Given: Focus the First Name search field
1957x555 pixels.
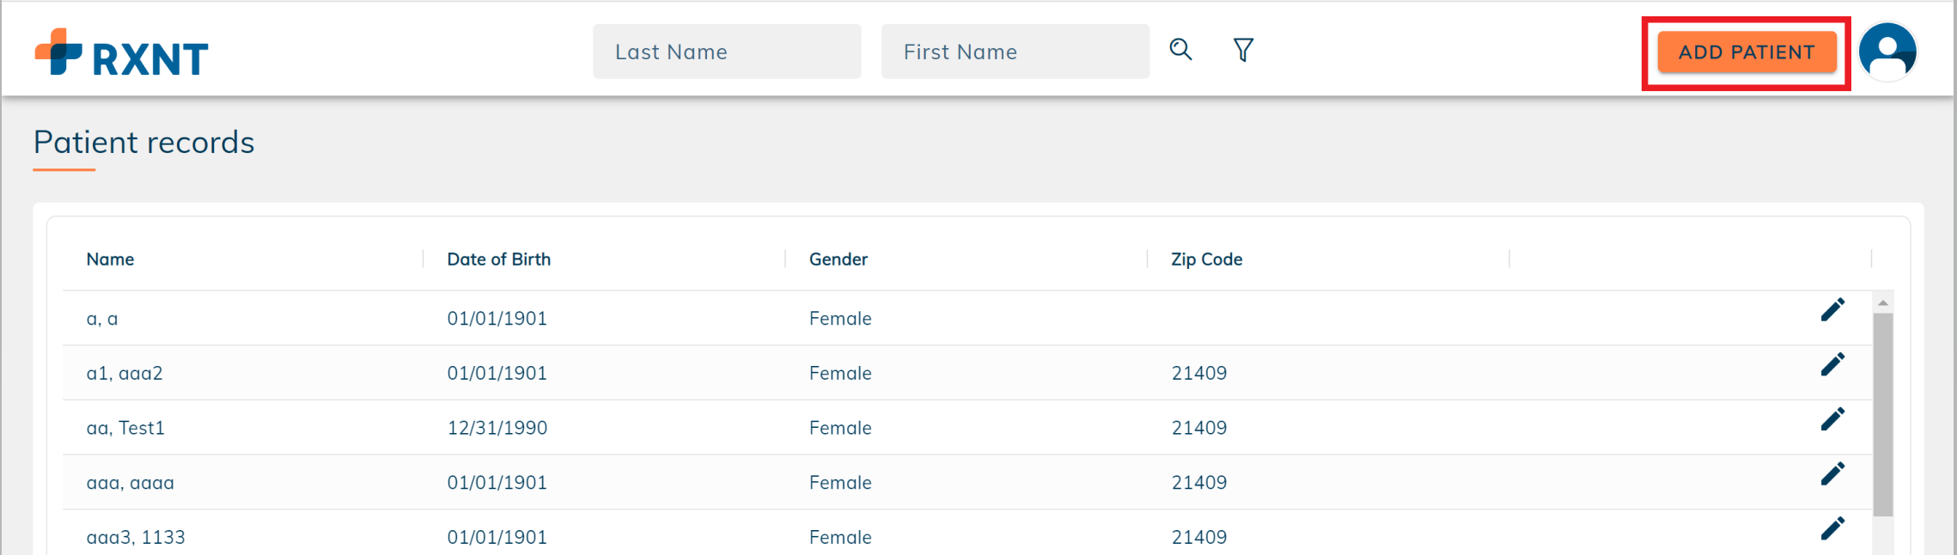Looking at the screenshot, I should point(1015,52).
